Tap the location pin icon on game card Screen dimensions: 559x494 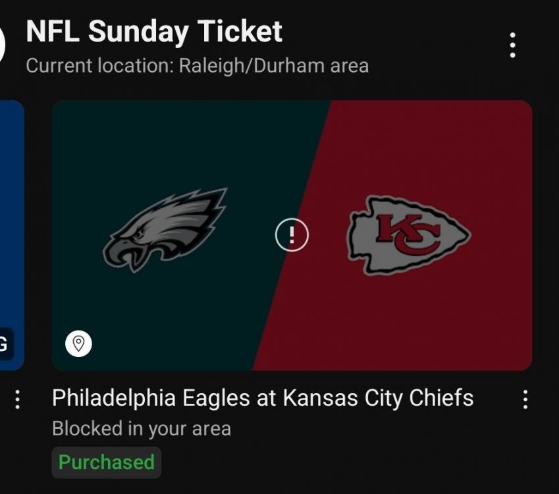[78, 343]
